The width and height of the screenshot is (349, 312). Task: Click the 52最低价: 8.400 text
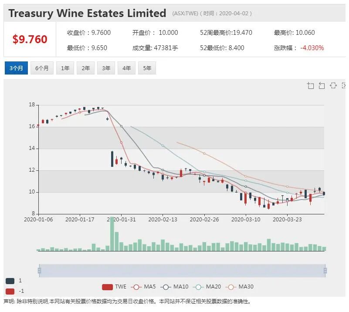(222, 48)
